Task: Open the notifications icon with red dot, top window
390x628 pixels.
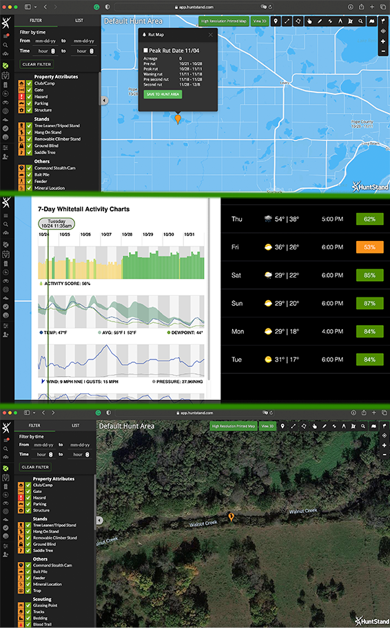Action: coord(6,36)
